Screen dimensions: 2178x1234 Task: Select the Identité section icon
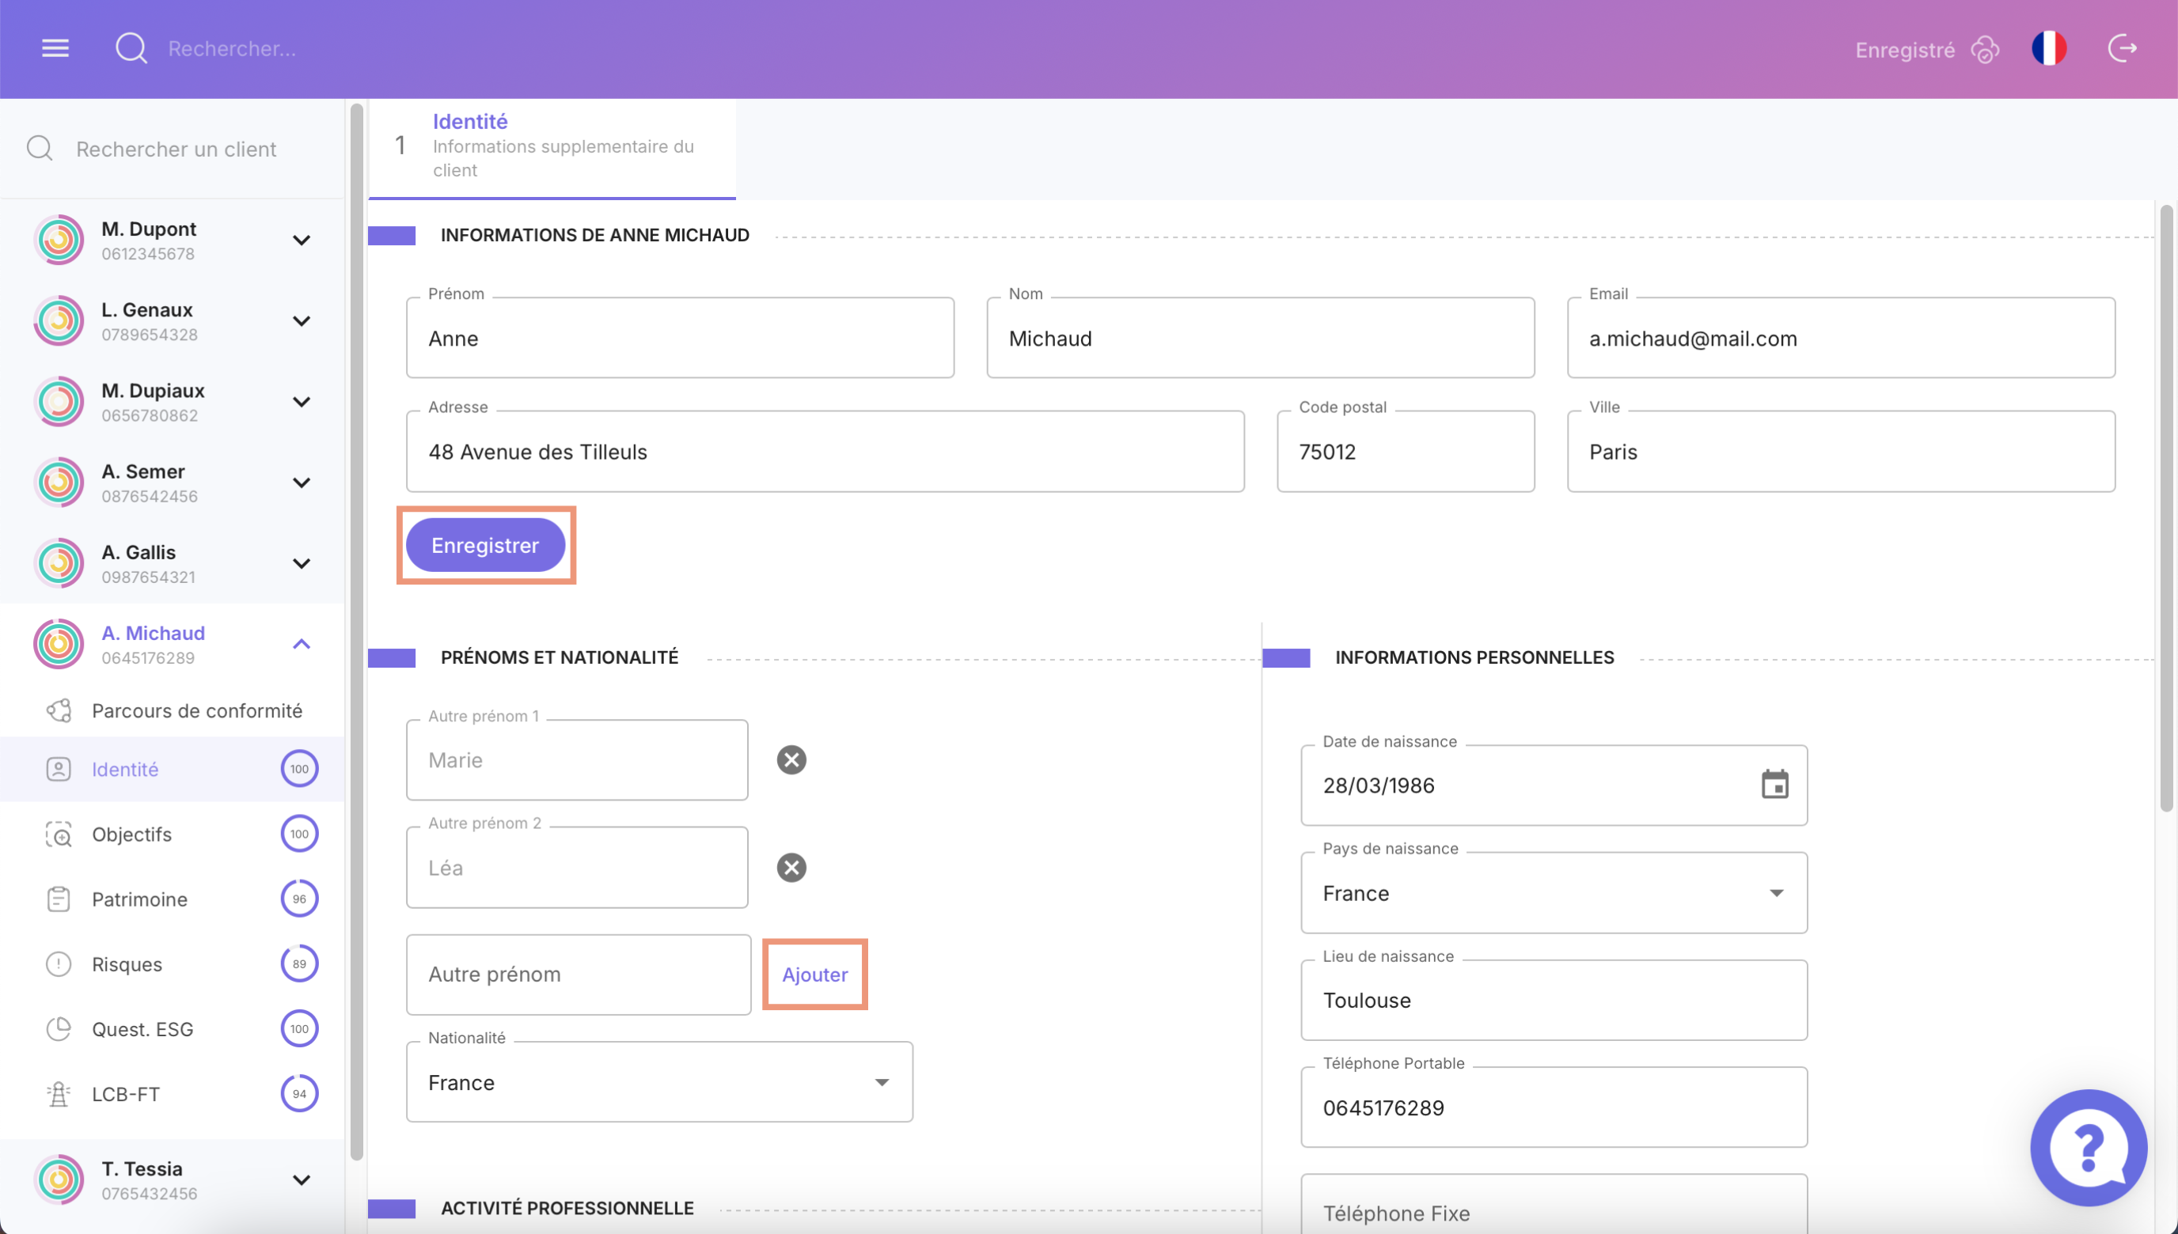(x=59, y=769)
